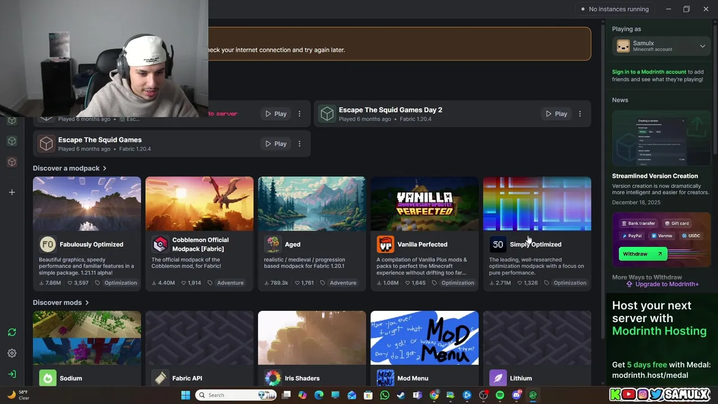This screenshot has width=718, height=404.
Task: Click the Windows Start button
Action: 186,395
